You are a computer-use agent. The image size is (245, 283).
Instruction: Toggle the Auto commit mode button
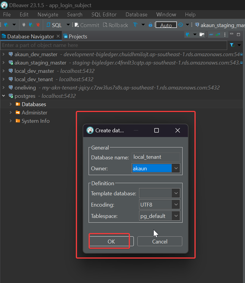point(166,25)
